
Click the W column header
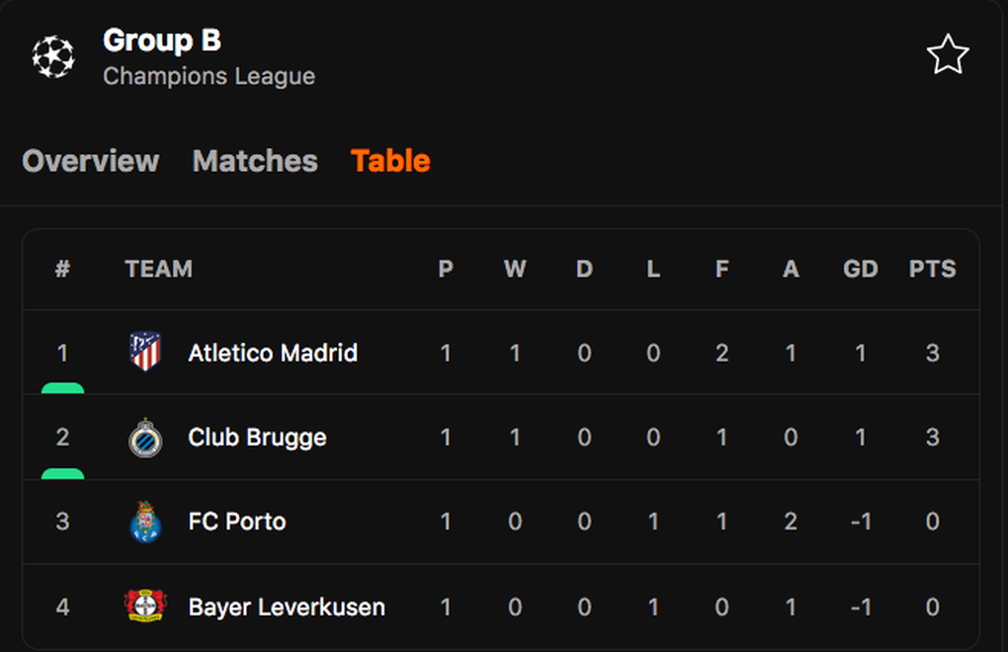click(x=515, y=269)
